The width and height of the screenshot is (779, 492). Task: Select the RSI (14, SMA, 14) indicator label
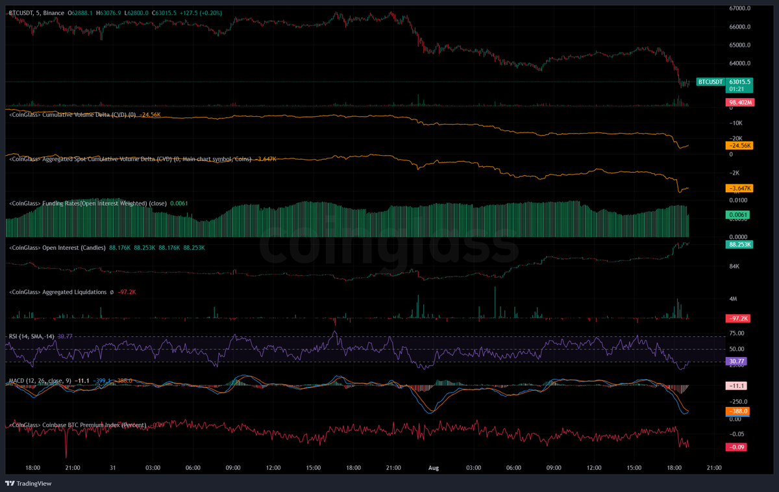31,336
